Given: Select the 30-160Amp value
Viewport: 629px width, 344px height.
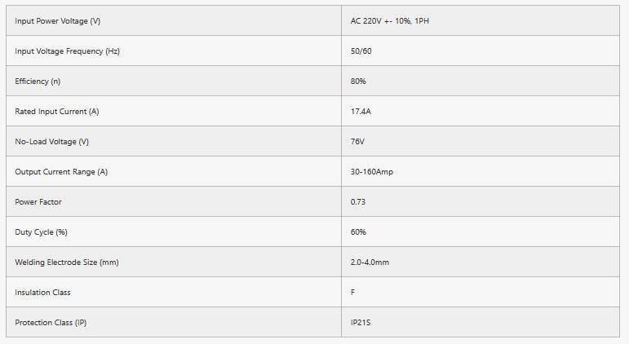Looking at the screenshot, I should [372, 172].
